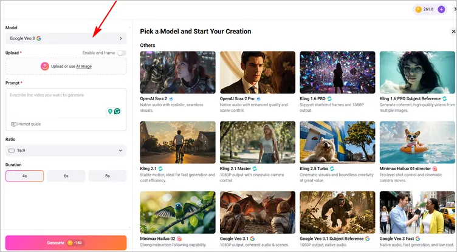
Task: Choose the Kling 1.6 PRO Subject Reference thumbnail
Action: click(417, 72)
